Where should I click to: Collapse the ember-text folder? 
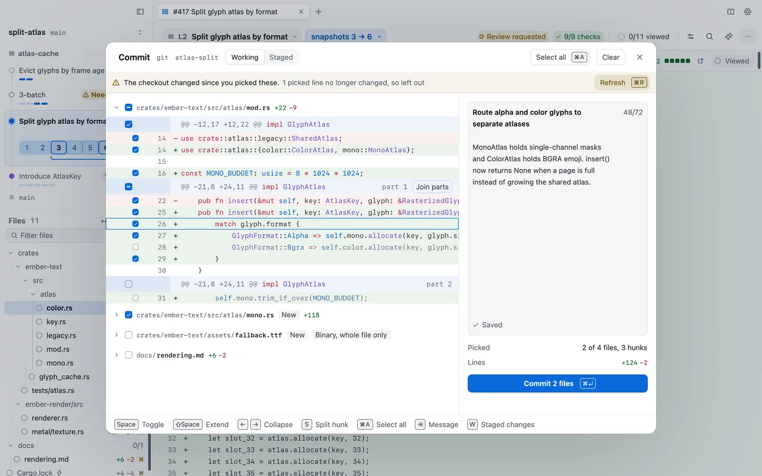click(x=19, y=267)
